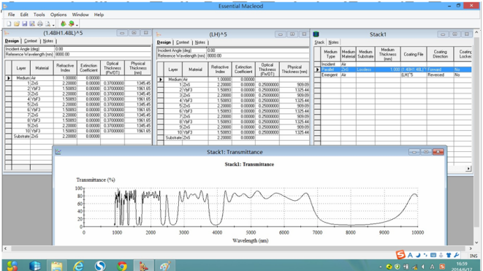
Task: Click Essential Macleod icon on the taskbar
Action: [x=143, y=265]
